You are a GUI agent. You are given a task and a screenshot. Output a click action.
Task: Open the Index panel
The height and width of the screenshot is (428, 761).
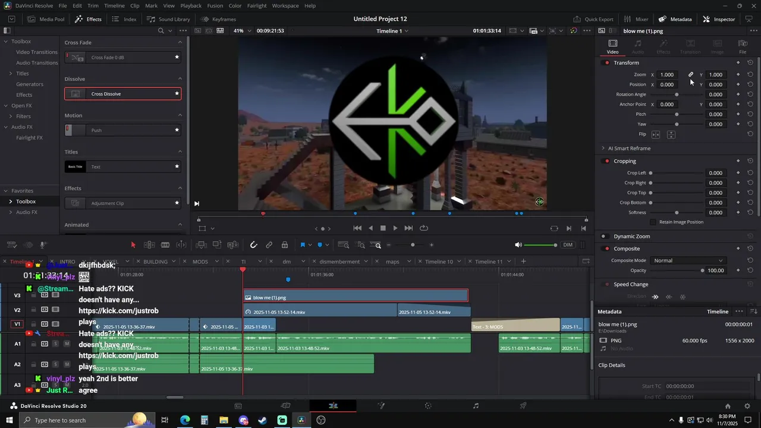coord(124,19)
